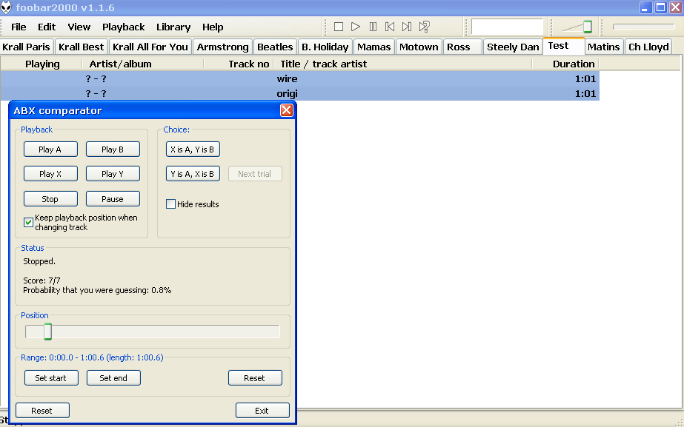684x427 pixels.
Task: Select the 'origi' track row
Action: tap(299, 93)
